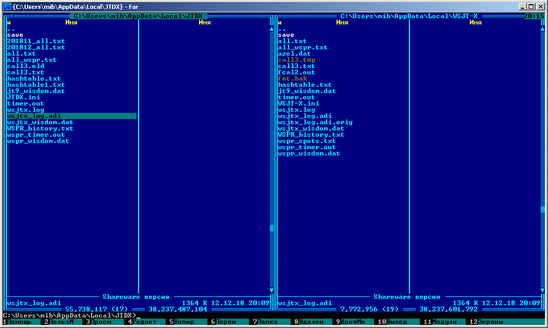
Task: Click the right panel scrollbar down arrow
Action: coord(542,291)
